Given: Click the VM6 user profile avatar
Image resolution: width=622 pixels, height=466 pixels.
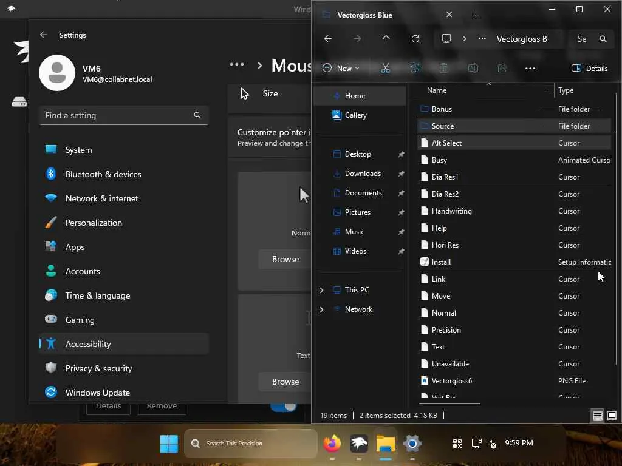Looking at the screenshot, I should (57, 73).
